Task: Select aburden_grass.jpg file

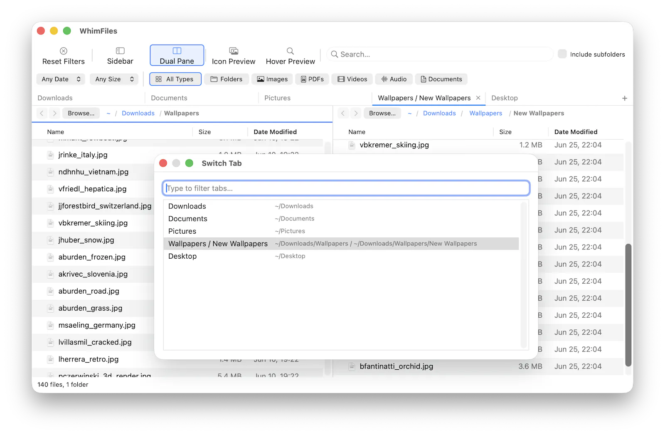Action: (x=94, y=308)
